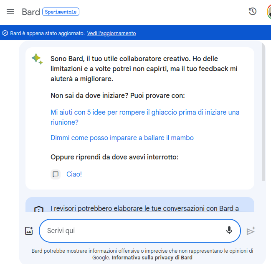Select the mambo dancing suggestion

pyautogui.click(x=122, y=138)
